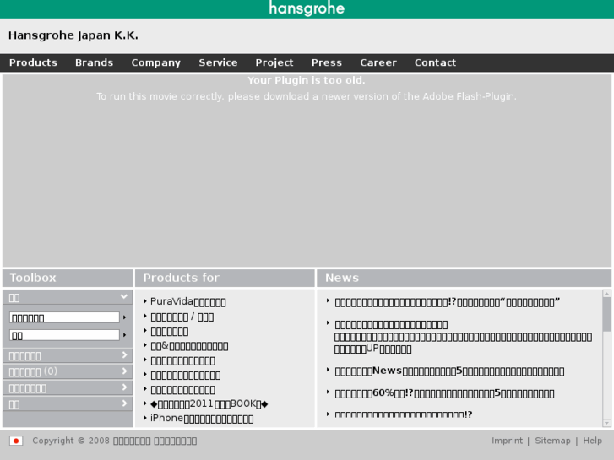The width and height of the screenshot is (614, 460).
Task: Click the News scrollbar down arrow
Action: tap(606, 423)
